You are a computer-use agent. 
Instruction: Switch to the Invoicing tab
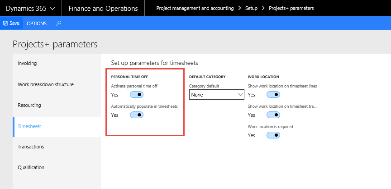[x=27, y=63]
